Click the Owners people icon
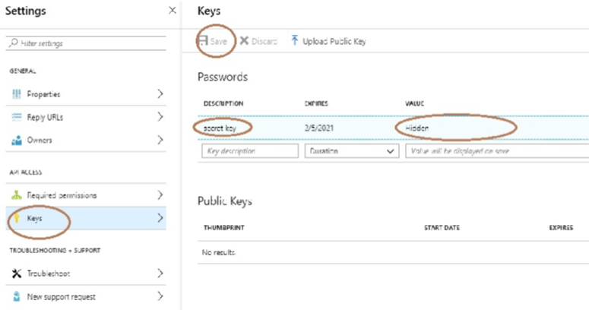The image size is (589, 310). (17, 141)
